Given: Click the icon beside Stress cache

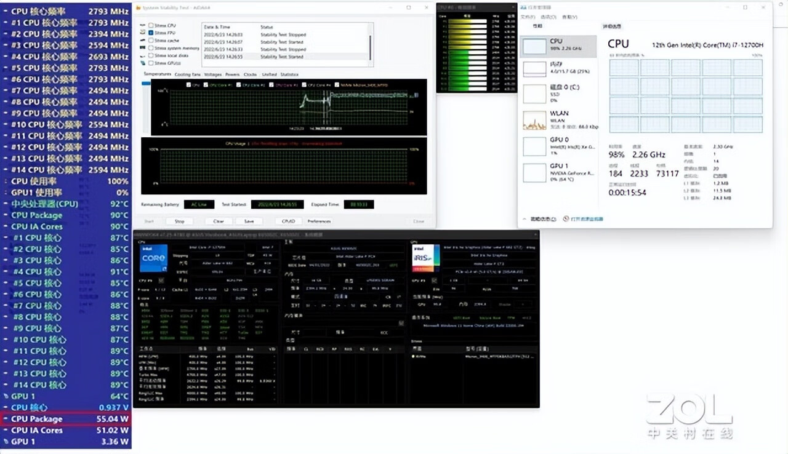Looking at the screenshot, I should click(x=142, y=40).
